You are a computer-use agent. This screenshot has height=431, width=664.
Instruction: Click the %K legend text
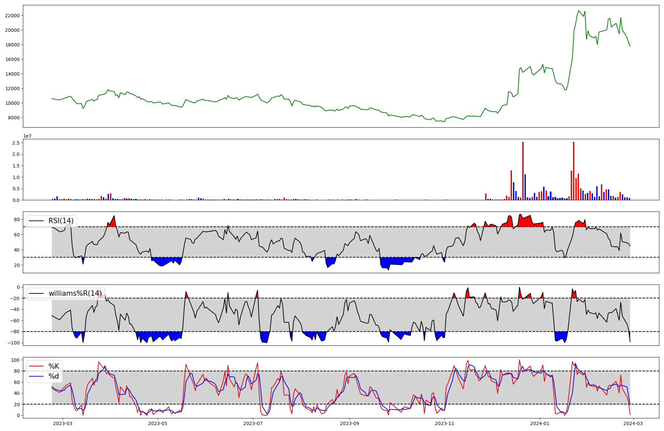coord(54,366)
